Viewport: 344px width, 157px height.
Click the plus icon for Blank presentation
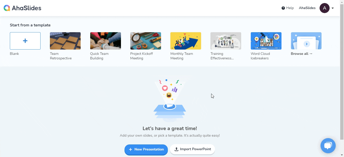click(x=25, y=41)
